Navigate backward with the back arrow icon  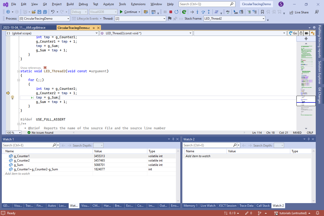8,12
